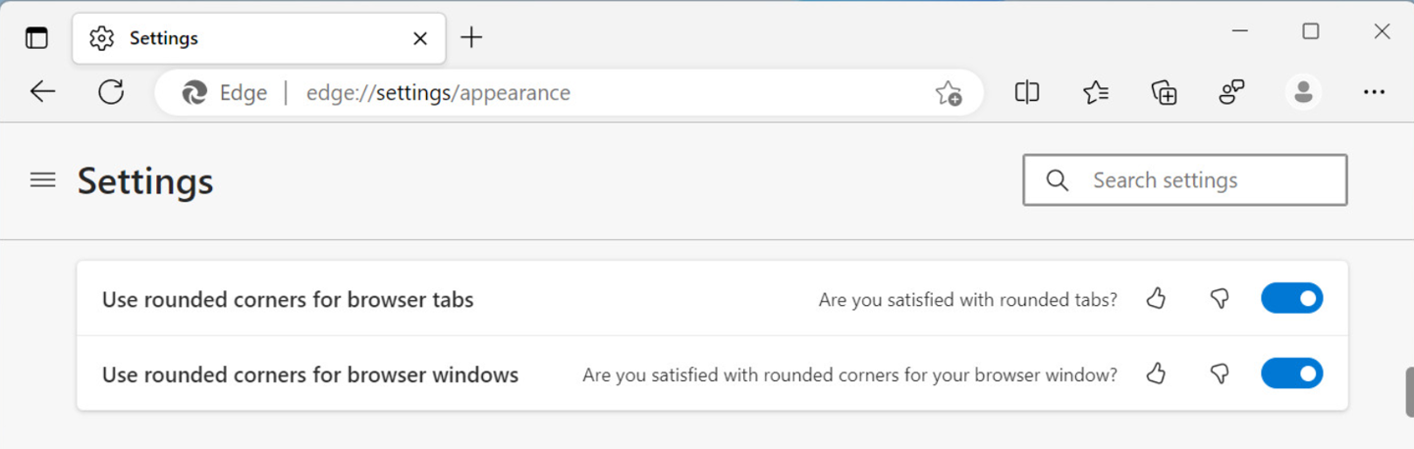The image size is (1414, 449).
Task: Close the Settings tab
Action: coord(420,38)
